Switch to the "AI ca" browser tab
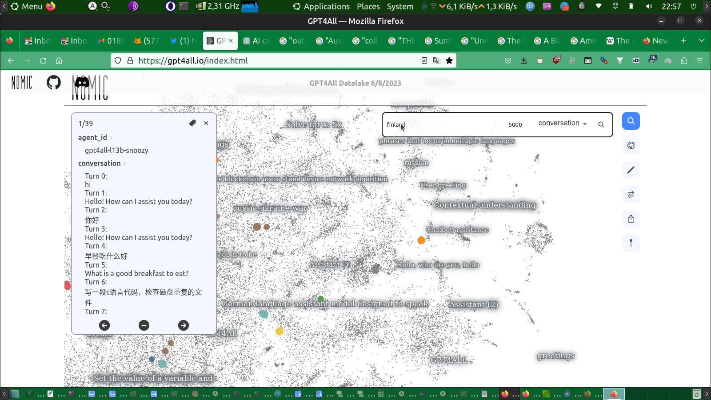 (x=257, y=41)
